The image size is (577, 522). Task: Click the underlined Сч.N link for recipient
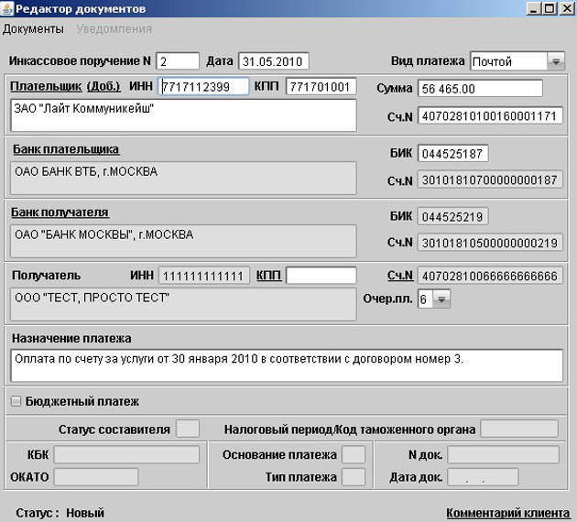400,275
